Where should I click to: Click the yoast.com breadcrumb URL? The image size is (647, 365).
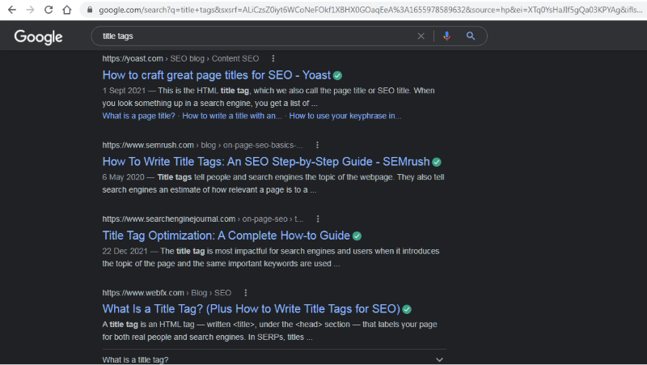click(x=180, y=58)
